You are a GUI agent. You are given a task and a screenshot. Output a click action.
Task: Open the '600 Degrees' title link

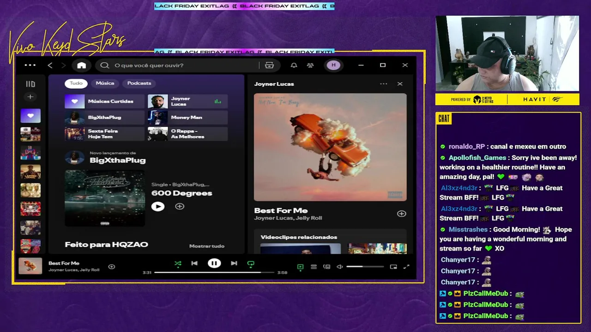[x=181, y=193]
